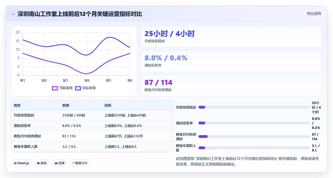Screen dimensions: 333x178
Task: Select the 25小时 / 4小时 stat card
Action: coord(231,37)
